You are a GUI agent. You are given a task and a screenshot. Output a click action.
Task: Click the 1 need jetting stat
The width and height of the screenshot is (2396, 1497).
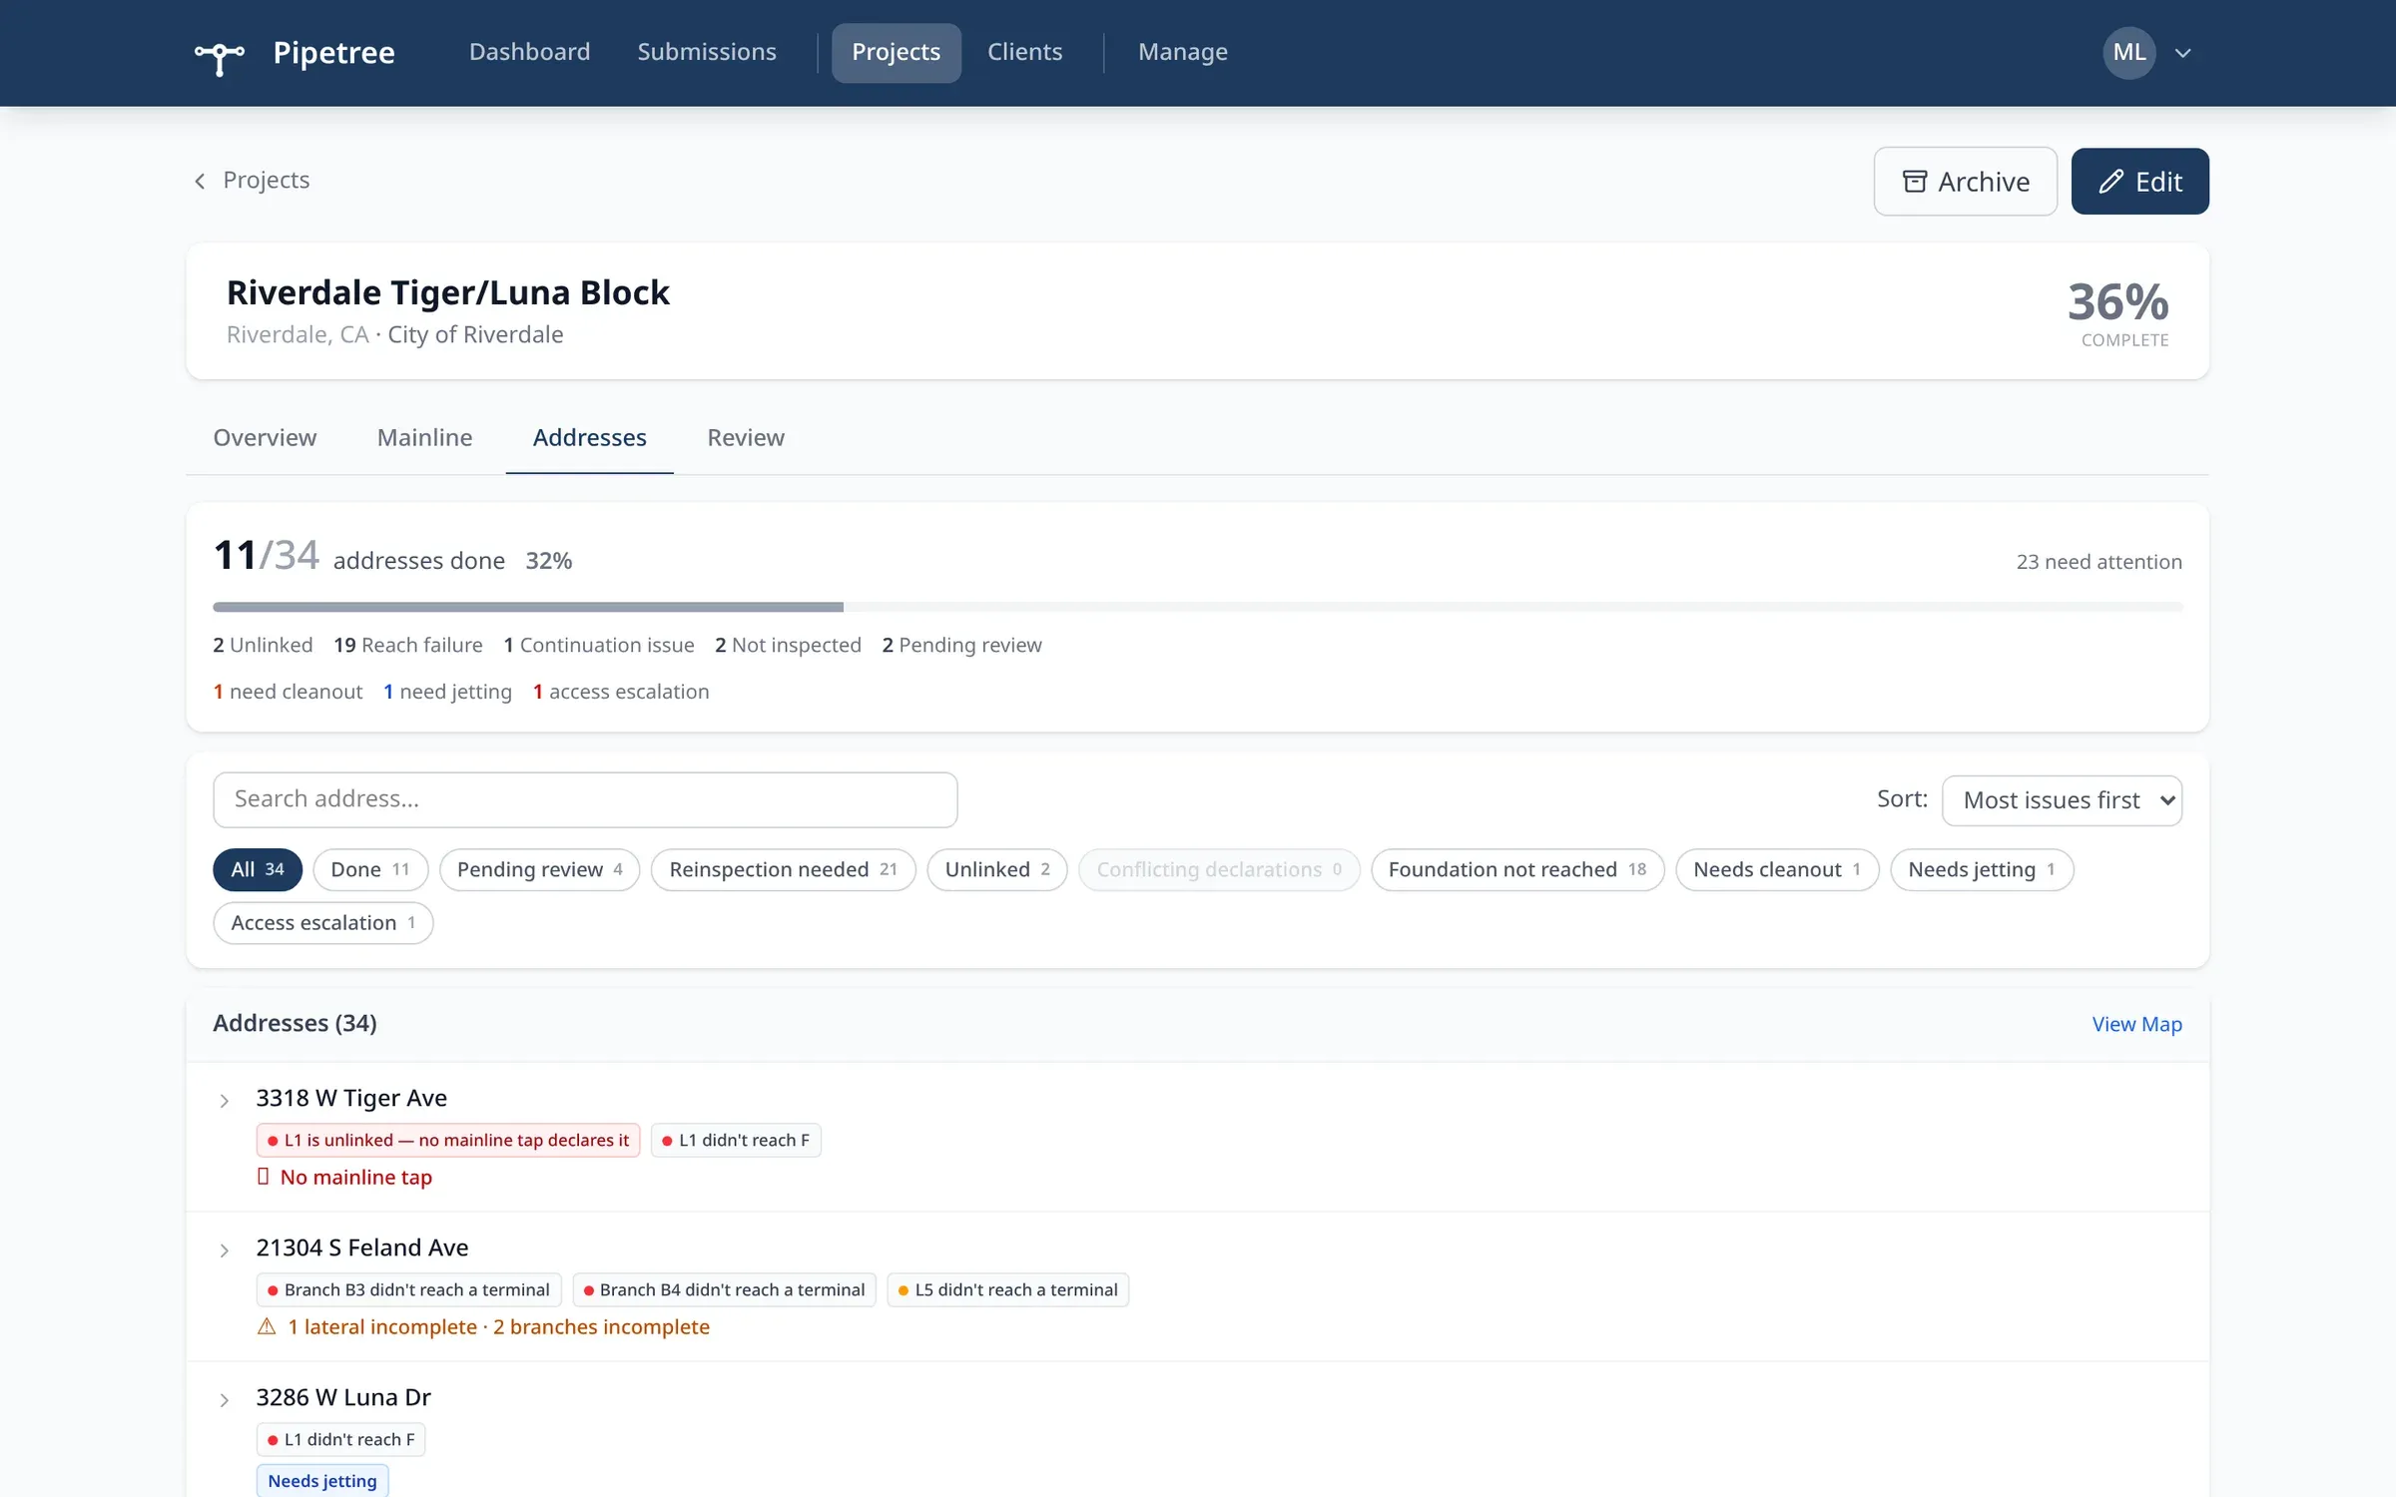click(447, 692)
